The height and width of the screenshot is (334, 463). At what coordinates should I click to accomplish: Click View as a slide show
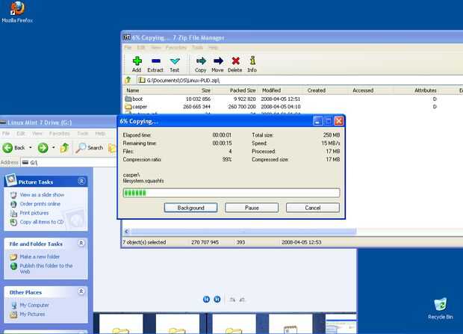(42, 195)
